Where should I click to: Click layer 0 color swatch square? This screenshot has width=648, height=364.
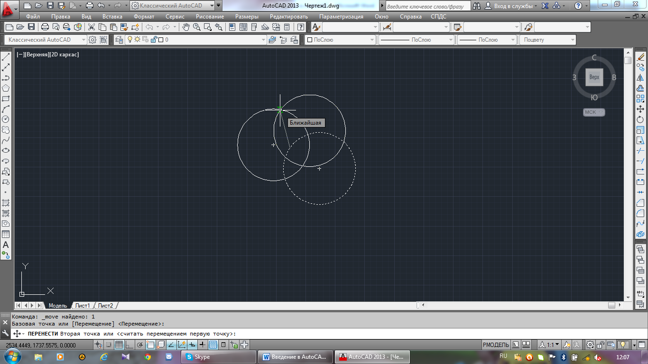point(161,40)
